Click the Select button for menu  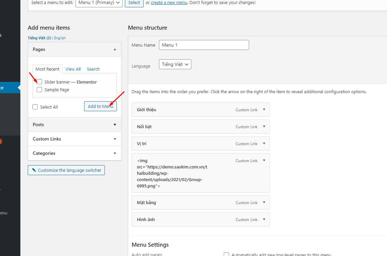pyautogui.click(x=134, y=3)
